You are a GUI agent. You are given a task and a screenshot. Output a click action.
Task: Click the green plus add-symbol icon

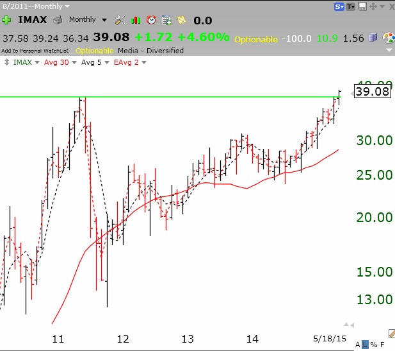(x=6, y=20)
